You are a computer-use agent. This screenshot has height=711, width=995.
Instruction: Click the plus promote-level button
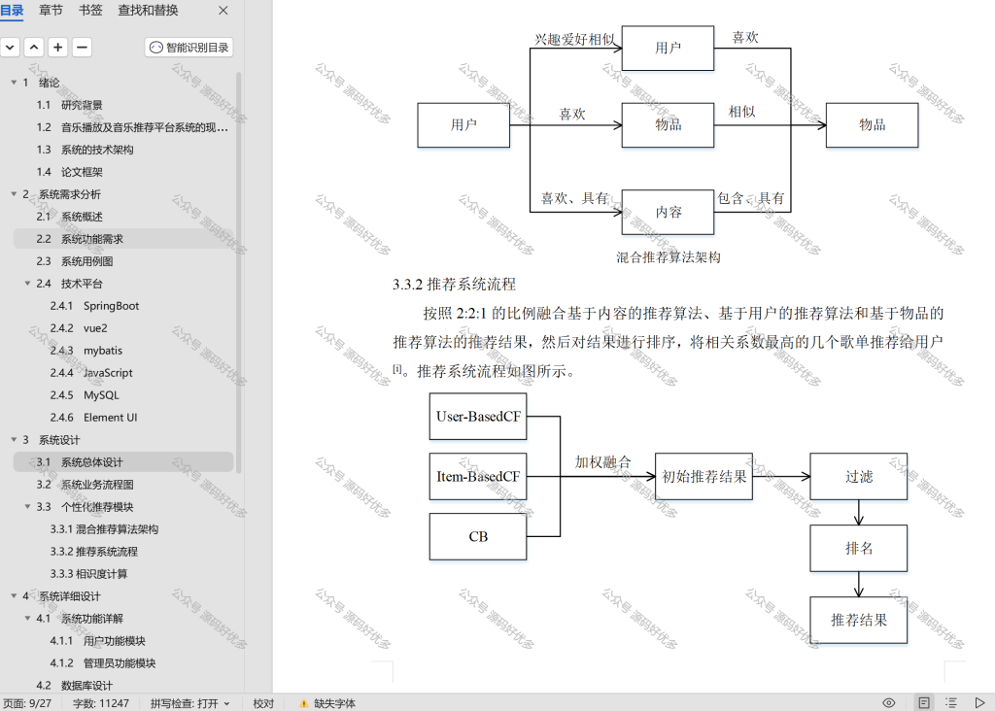pos(57,48)
